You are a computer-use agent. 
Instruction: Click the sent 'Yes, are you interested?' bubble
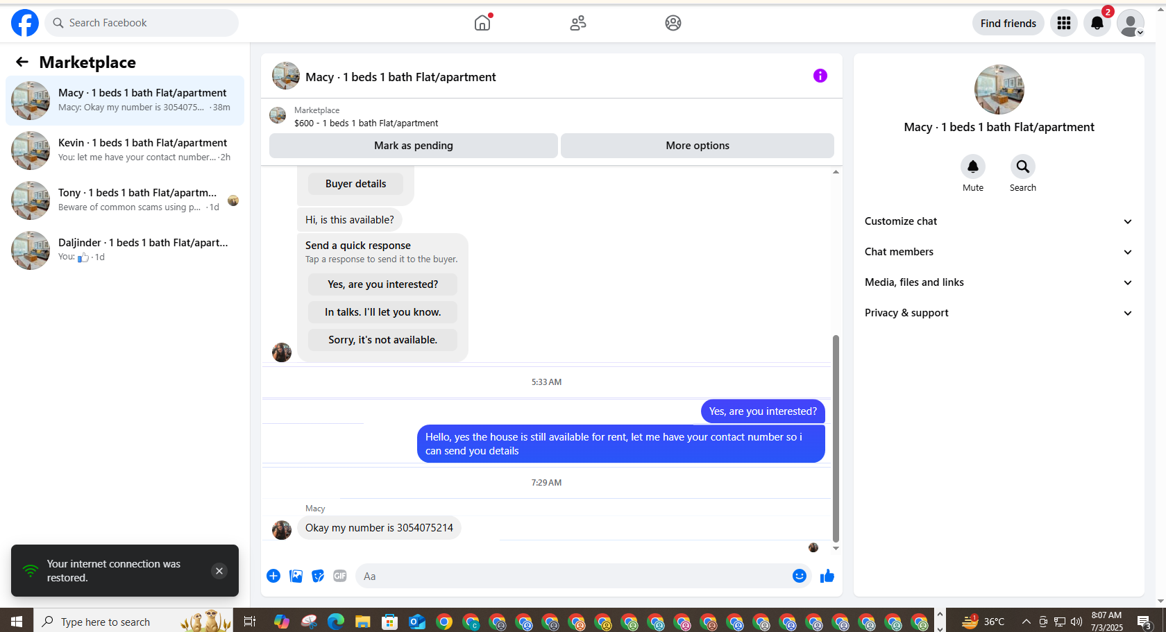pyautogui.click(x=763, y=411)
